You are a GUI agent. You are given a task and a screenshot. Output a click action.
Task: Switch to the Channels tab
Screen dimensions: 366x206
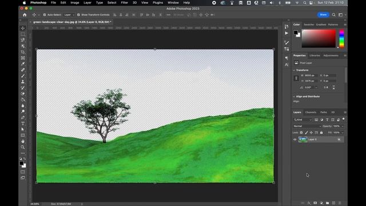(x=311, y=112)
